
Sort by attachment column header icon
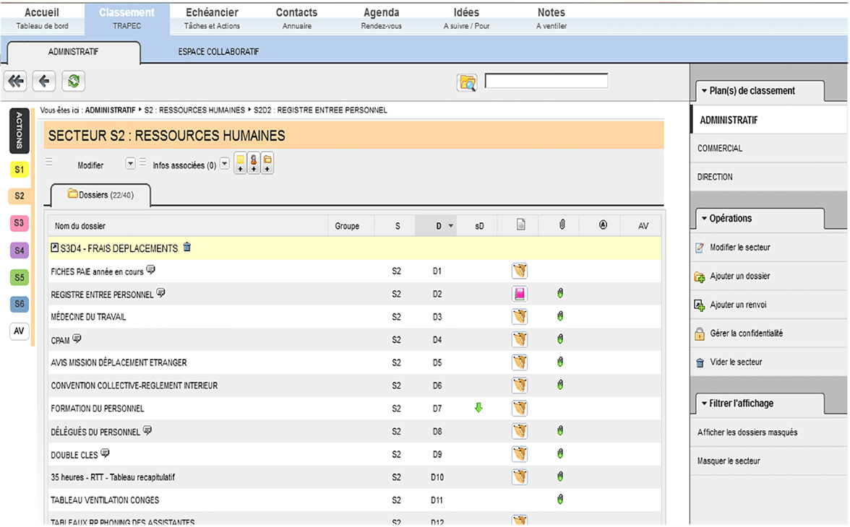tap(562, 225)
